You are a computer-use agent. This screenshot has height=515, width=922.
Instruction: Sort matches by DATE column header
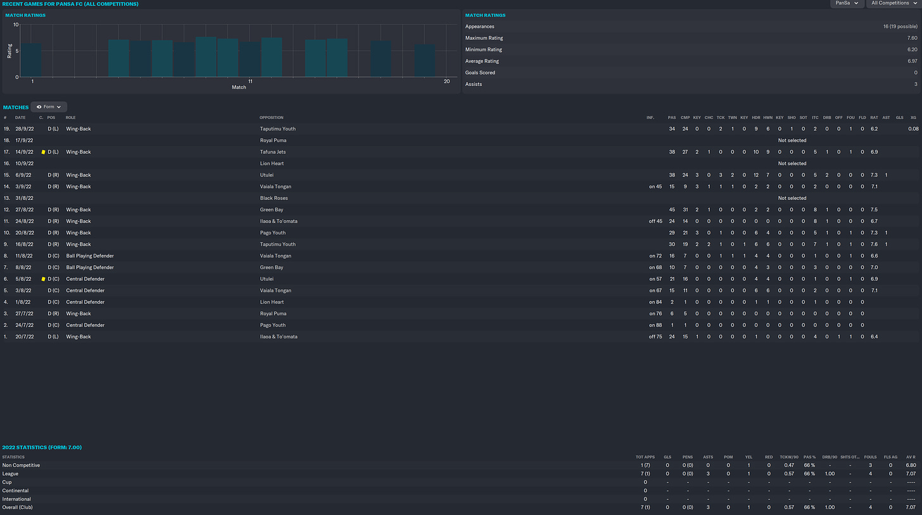point(20,118)
